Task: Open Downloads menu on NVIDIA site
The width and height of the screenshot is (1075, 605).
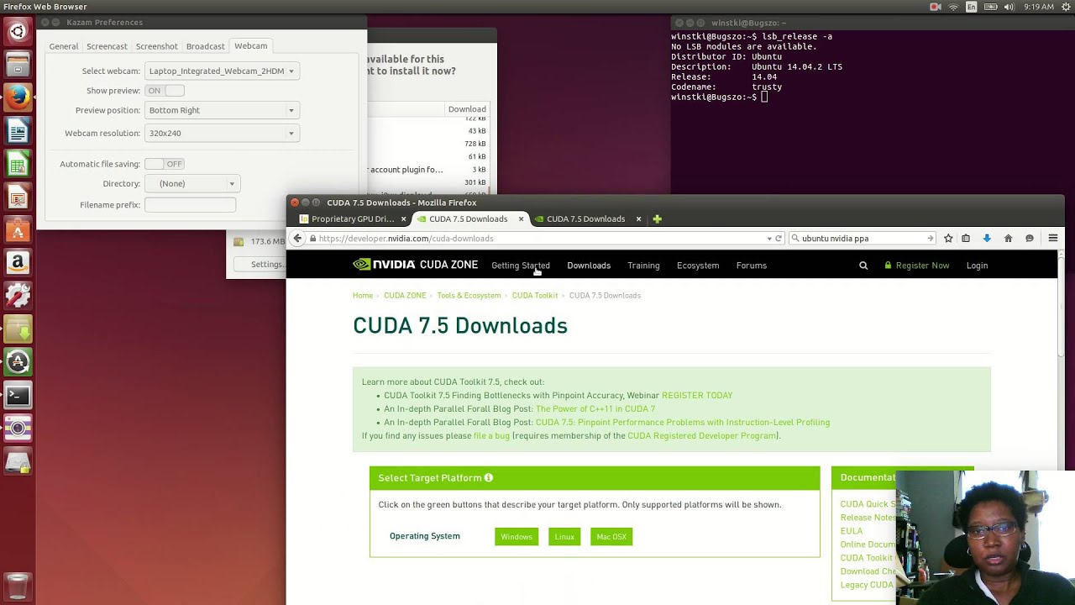Action: click(589, 266)
